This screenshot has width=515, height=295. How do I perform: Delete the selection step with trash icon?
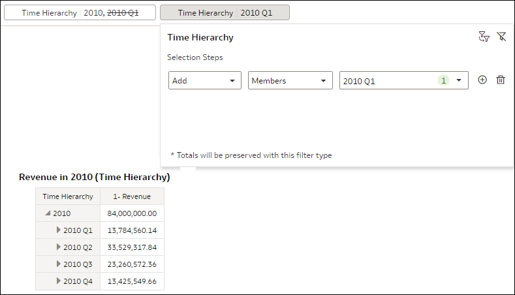(501, 80)
